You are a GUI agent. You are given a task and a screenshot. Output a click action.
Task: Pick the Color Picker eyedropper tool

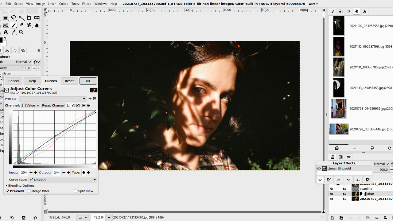(x=14, y=32)
